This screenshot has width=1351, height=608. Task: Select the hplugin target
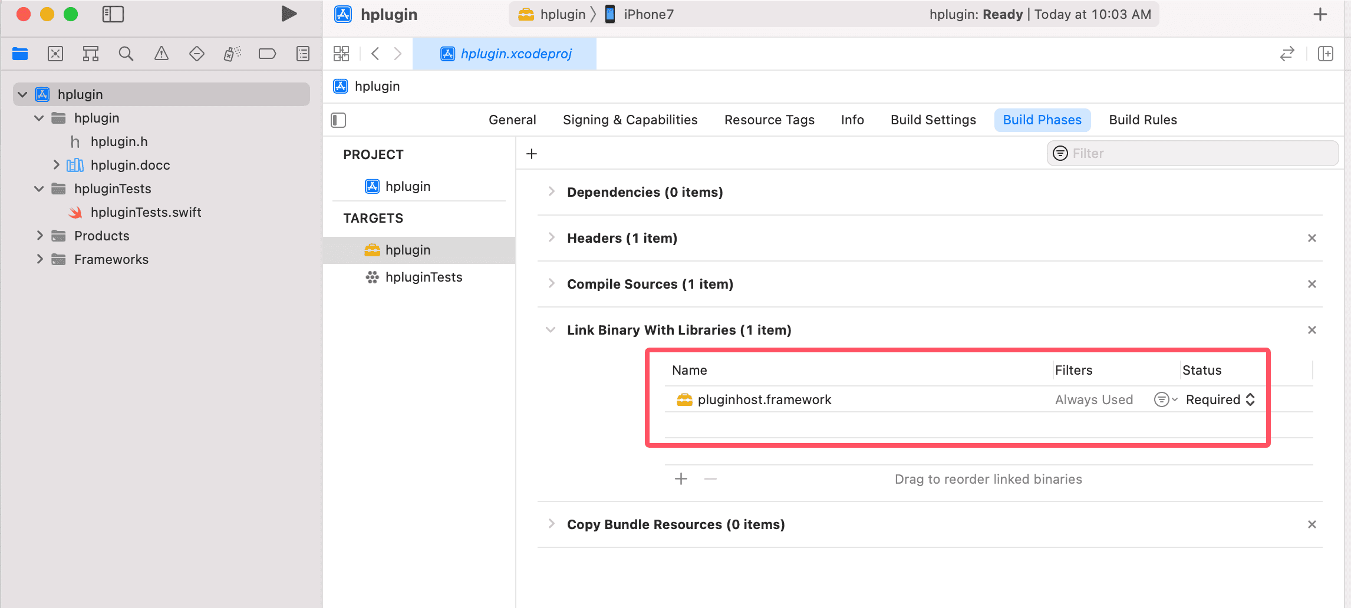click(x=419, y=250)
